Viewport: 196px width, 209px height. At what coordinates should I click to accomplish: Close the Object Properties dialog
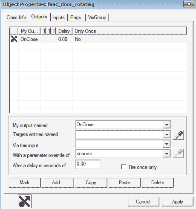click(x=189, y=4)
